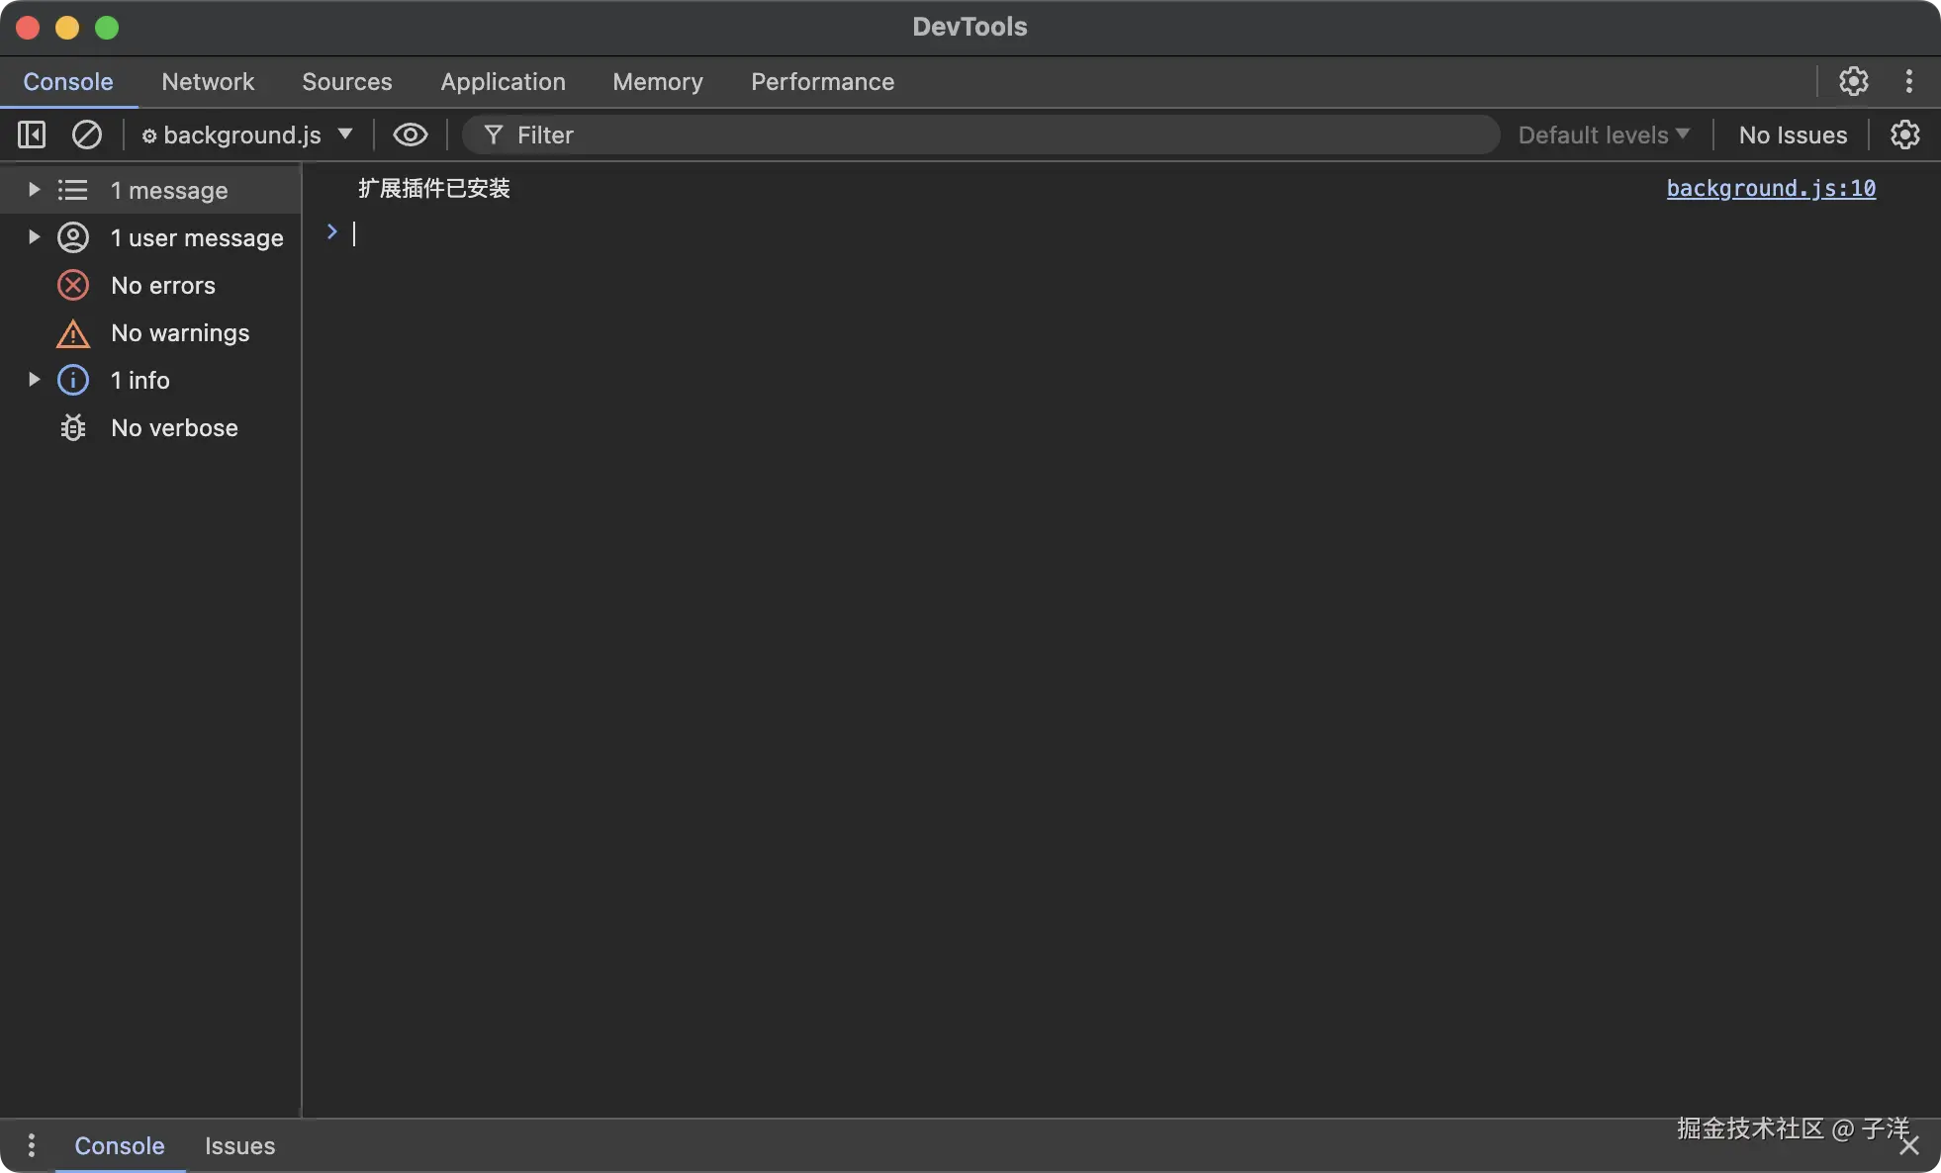Expand the 1 info group arrow
This screenshot has width=1941, height=1173.
point(34,380)
